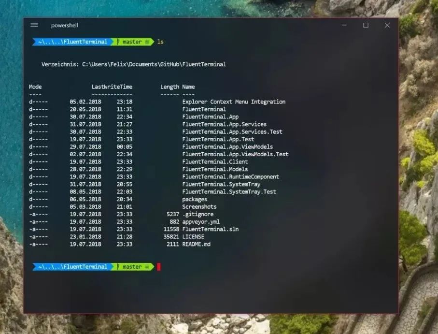Maximize the terminal window
The image size is (438, 334).
click(x=366, y=25)
